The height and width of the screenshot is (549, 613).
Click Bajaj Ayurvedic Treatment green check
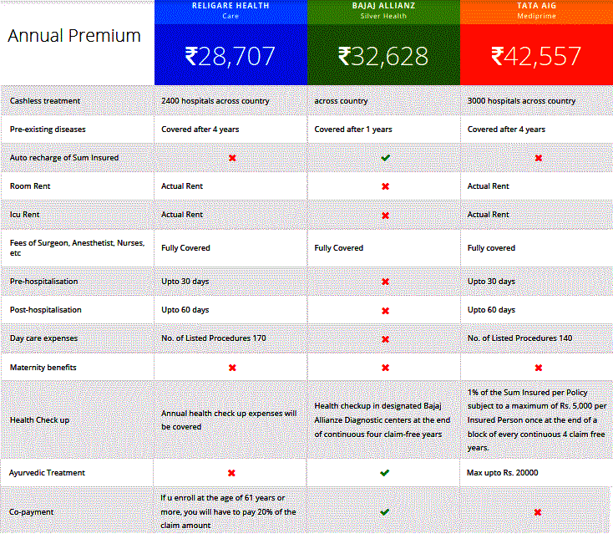coord(385,473)
